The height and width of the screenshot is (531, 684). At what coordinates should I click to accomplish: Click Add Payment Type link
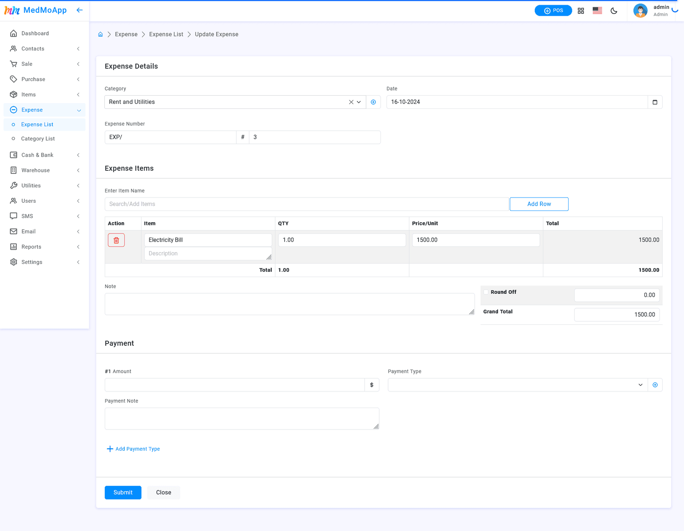click(x=133, y=449)
